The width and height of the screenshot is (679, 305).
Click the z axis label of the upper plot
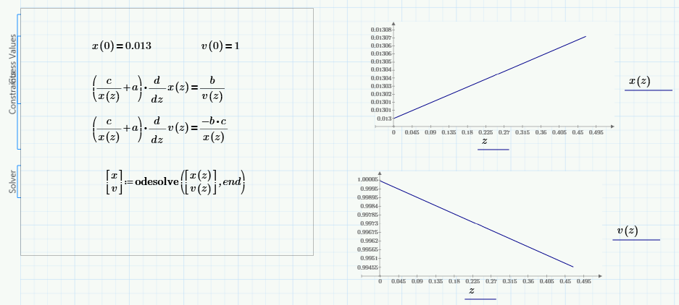point(485,140)
